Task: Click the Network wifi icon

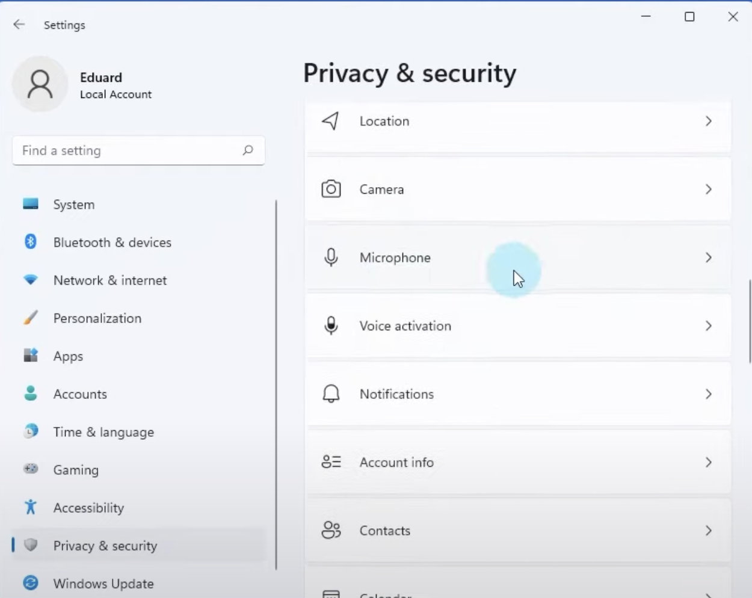Action: click(x=31, y=280)
